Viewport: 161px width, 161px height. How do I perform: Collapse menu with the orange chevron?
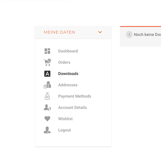coord(100,32)
